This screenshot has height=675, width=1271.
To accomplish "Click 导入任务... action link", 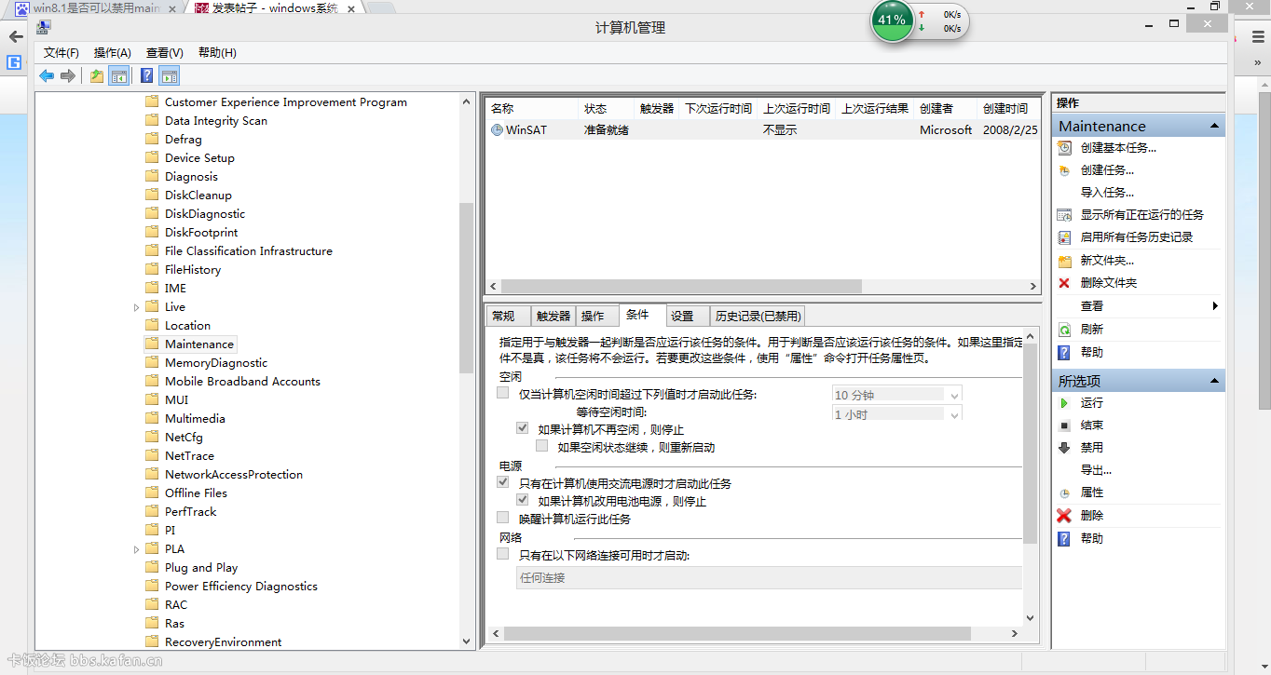I will pyautogui.click(x=1107, y=192).
